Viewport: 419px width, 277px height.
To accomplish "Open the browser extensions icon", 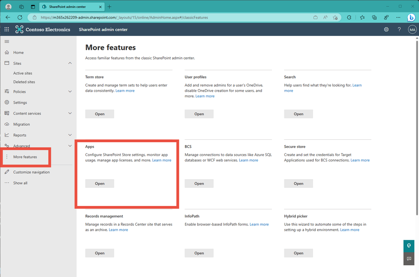I will click(x=349, y=17).
